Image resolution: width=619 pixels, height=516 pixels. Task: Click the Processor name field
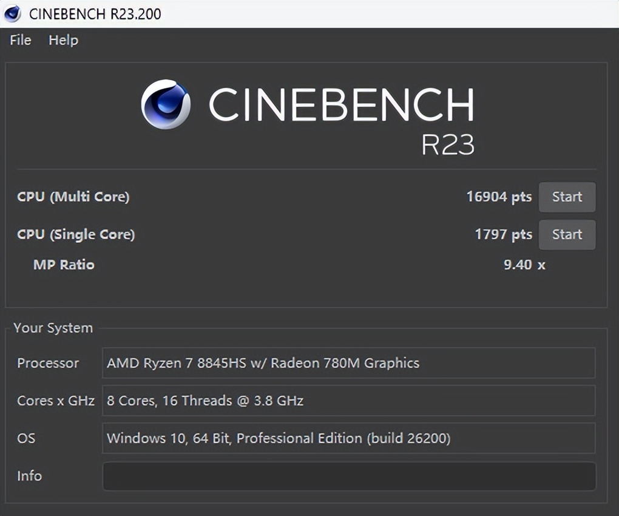(x=349, y=363)
